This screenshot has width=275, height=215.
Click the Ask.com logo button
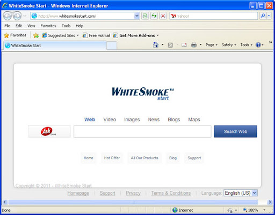coord(49,131)
